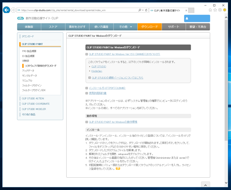Open the browser home icon
The width and height of the screenshot is (231, 190).
(x=210, y=10)
